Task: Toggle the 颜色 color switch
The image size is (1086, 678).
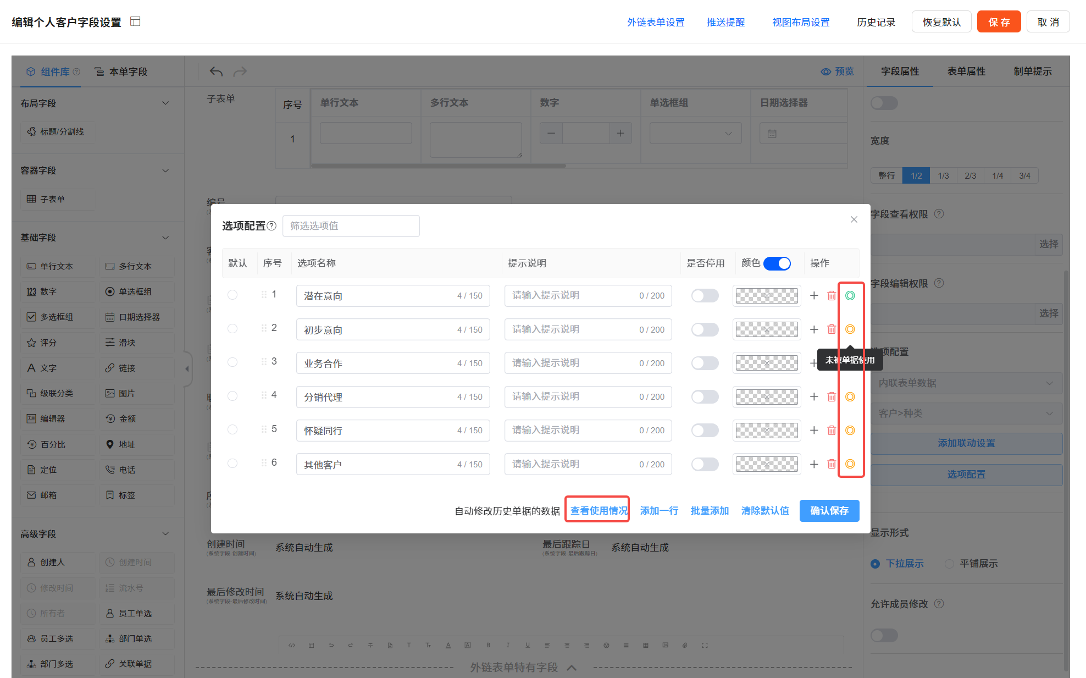Action: pyautogui.click(x=777, y=263)
